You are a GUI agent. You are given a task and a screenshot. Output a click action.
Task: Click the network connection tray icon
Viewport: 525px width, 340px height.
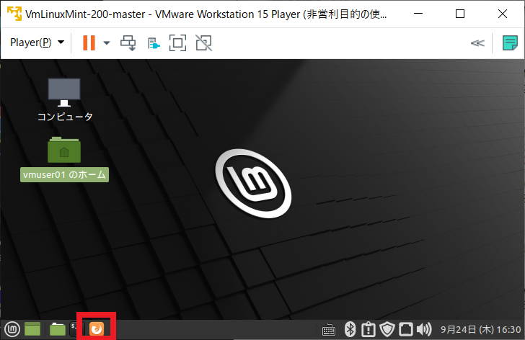tap(406, 329)
